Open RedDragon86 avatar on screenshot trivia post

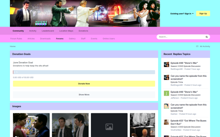pyautogui.click(x=166, y=77)
